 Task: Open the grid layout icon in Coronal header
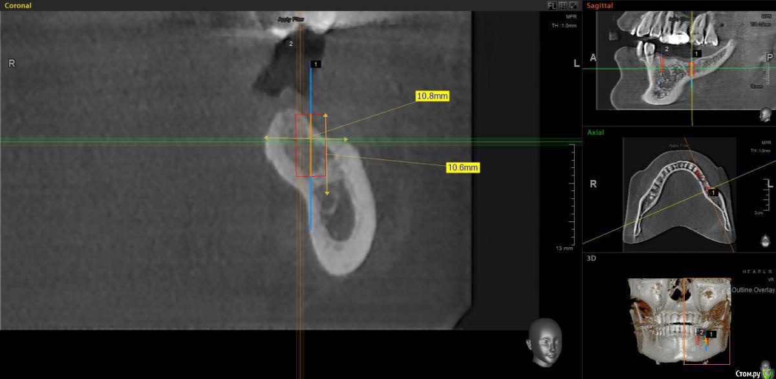point(563,5)
